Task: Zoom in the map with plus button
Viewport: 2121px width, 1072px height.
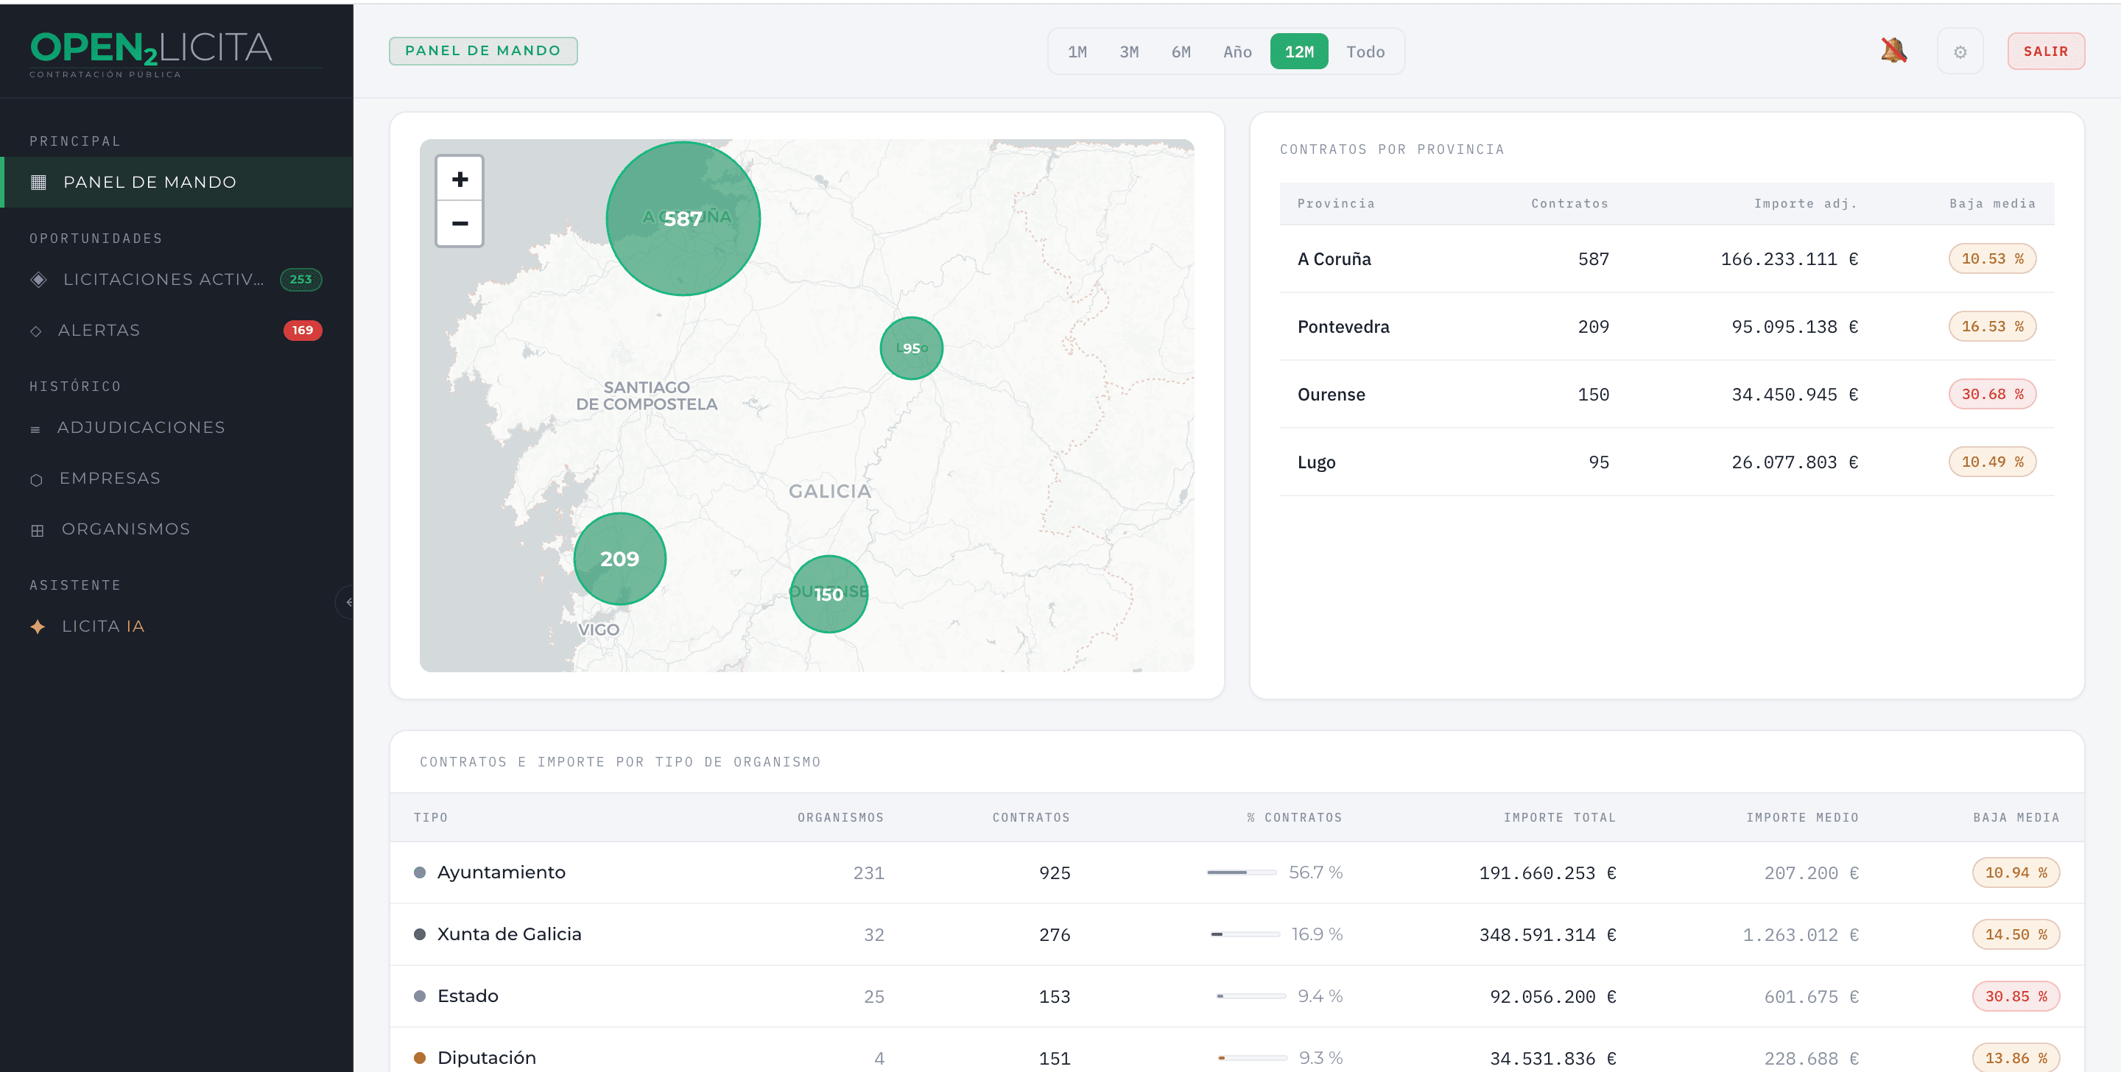Action: click(460, 179)
